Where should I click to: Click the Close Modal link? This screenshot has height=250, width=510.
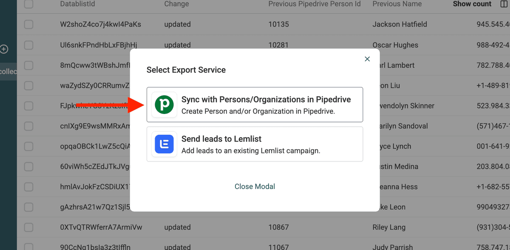click(x=255, y=186)
